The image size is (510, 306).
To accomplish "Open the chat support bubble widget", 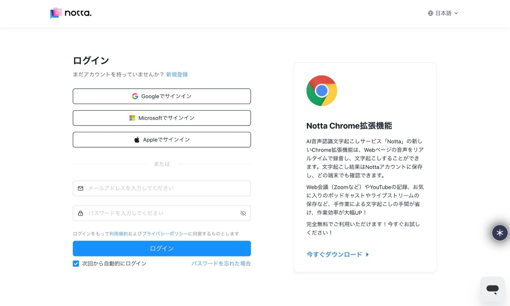I will pos(492,289).
